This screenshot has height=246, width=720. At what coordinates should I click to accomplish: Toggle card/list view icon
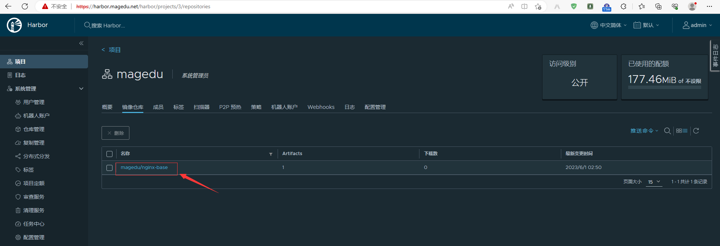pos(682,131)
